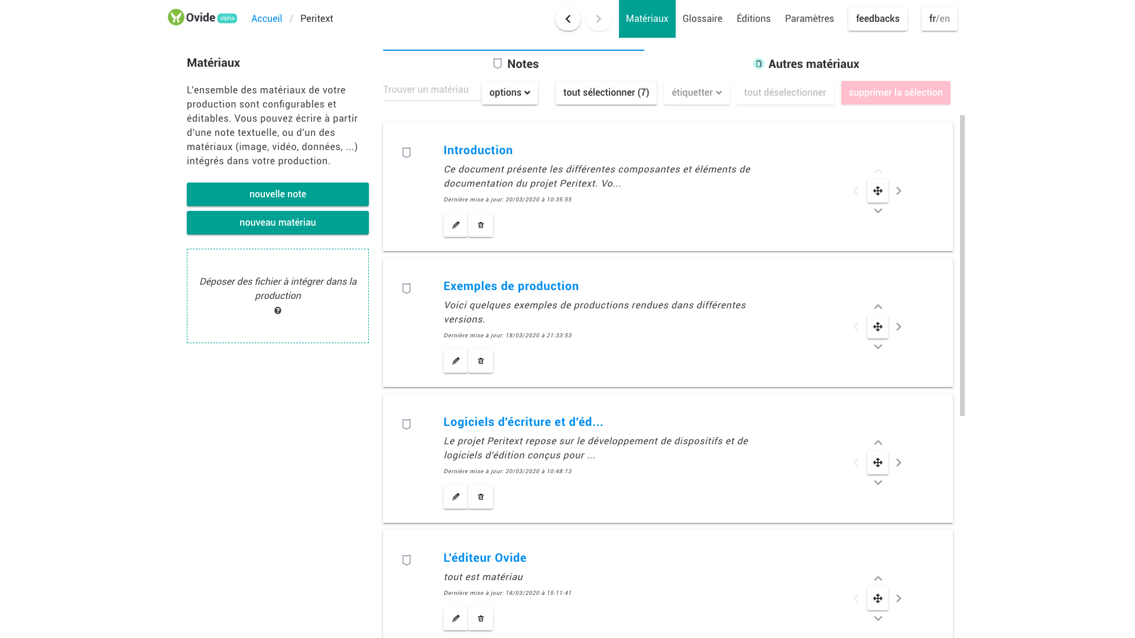Open the Paramètres tab
The image size is (1135, 638).
point(809,19)
